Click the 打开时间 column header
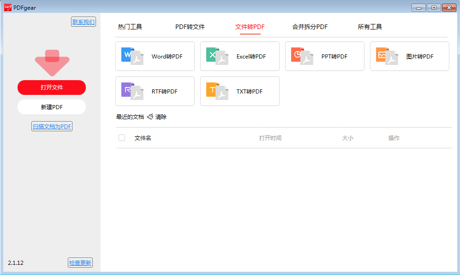Image resolution: width=460 pixels, height=275 pixels. tap(270, 138)
